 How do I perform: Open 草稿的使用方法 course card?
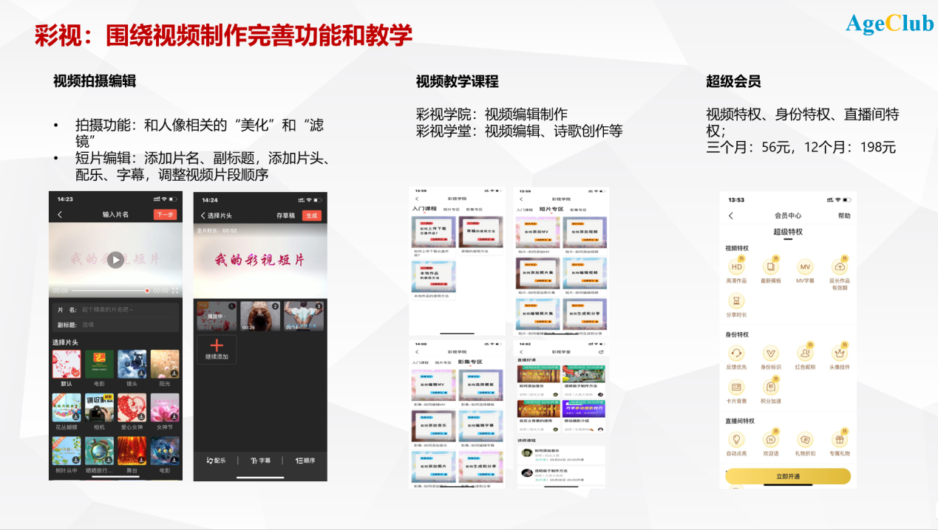pyautogui.click(x=481, y=237)
